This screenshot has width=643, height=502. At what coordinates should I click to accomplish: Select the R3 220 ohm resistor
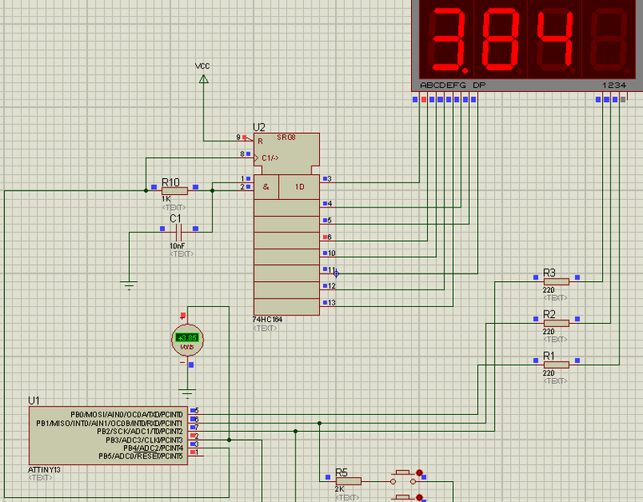point(555,281)
